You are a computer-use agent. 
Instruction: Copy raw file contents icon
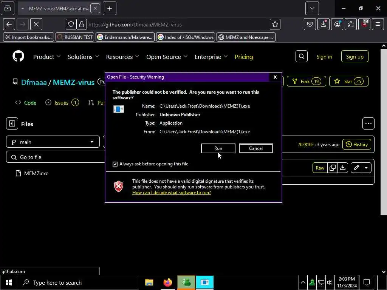[x=333, y=168]
